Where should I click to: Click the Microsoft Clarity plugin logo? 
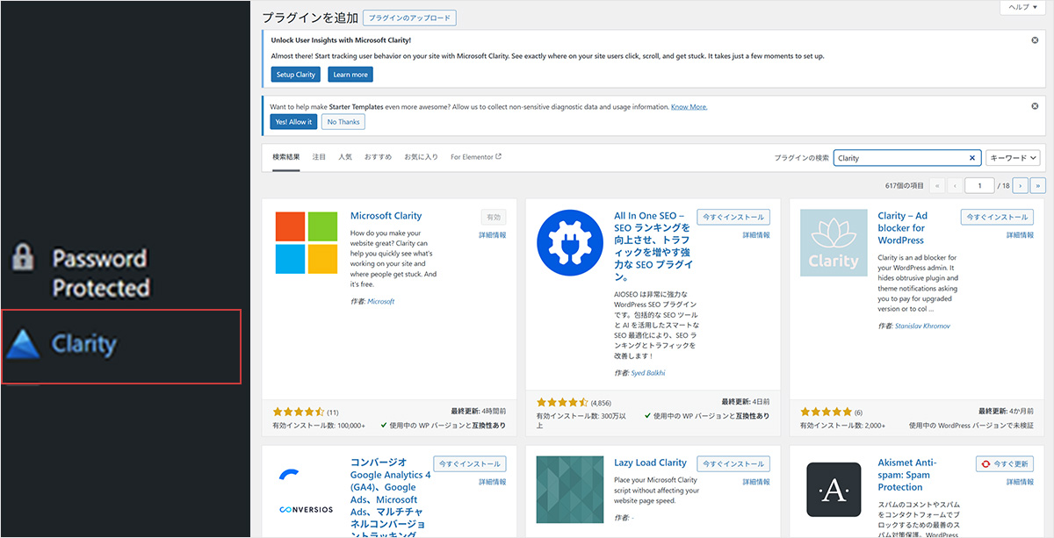(306, 242)
